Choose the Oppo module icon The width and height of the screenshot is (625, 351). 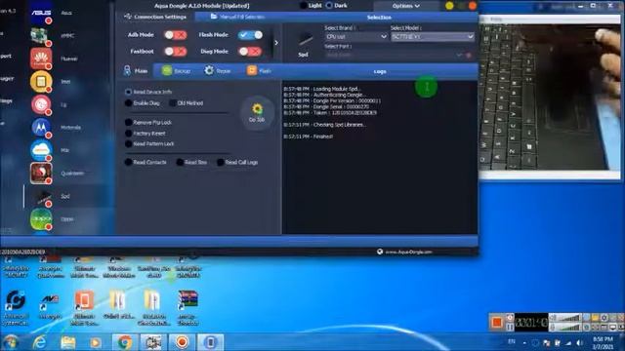41,218
